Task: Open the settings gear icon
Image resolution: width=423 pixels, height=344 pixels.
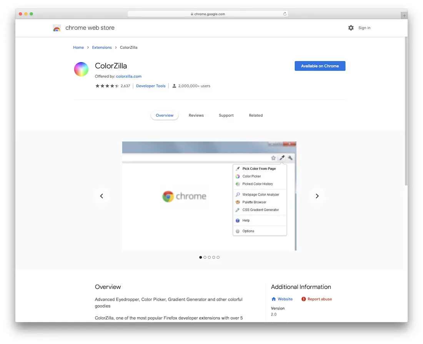Action: pos(351,28)
